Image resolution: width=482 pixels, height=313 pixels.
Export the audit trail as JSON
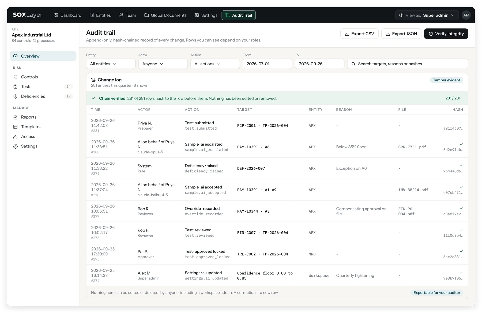pyautogui.click(x=401, y=34)
